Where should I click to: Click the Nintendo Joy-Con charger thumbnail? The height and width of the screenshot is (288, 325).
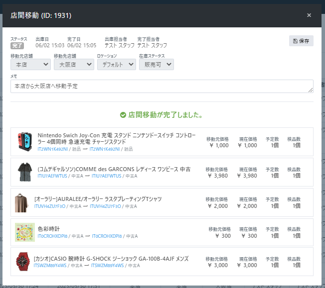[x=25, y=142]
